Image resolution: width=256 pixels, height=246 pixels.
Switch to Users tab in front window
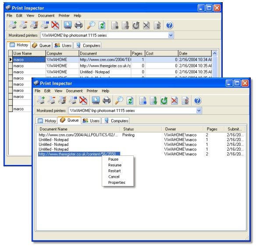tap(91, 121)
